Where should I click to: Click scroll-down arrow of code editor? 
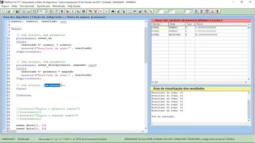[146, 128]
